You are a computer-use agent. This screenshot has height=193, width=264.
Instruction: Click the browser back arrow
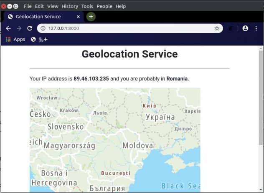pos(8,28)
